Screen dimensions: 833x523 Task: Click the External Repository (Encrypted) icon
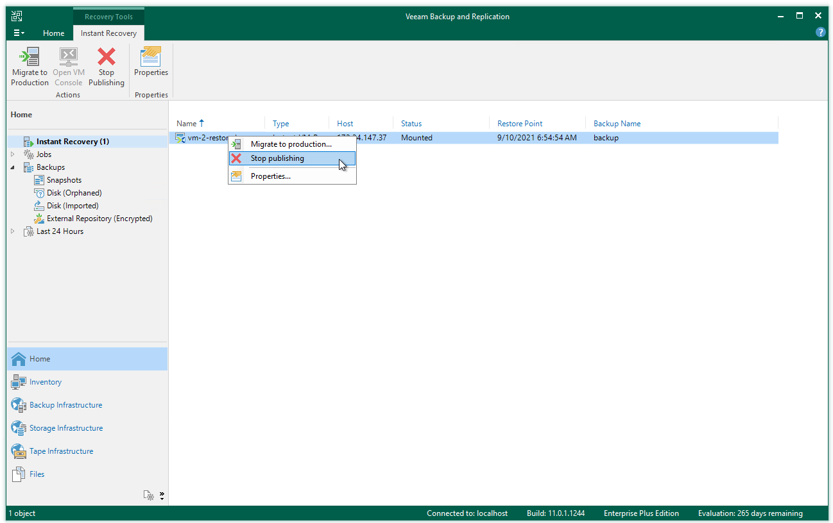39,219
